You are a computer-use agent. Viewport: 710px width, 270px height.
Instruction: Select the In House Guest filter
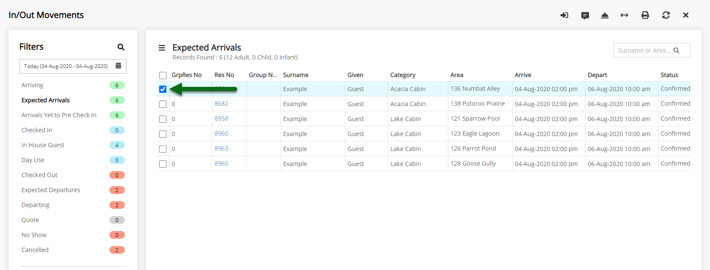(x=43, y=145)
